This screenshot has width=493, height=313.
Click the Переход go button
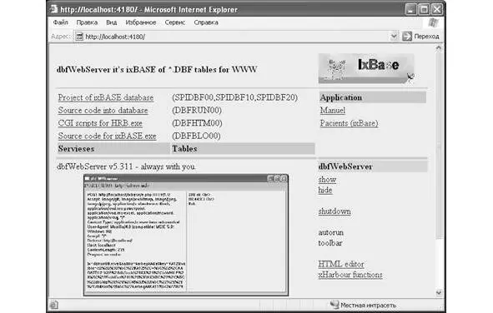pos(420,37)
